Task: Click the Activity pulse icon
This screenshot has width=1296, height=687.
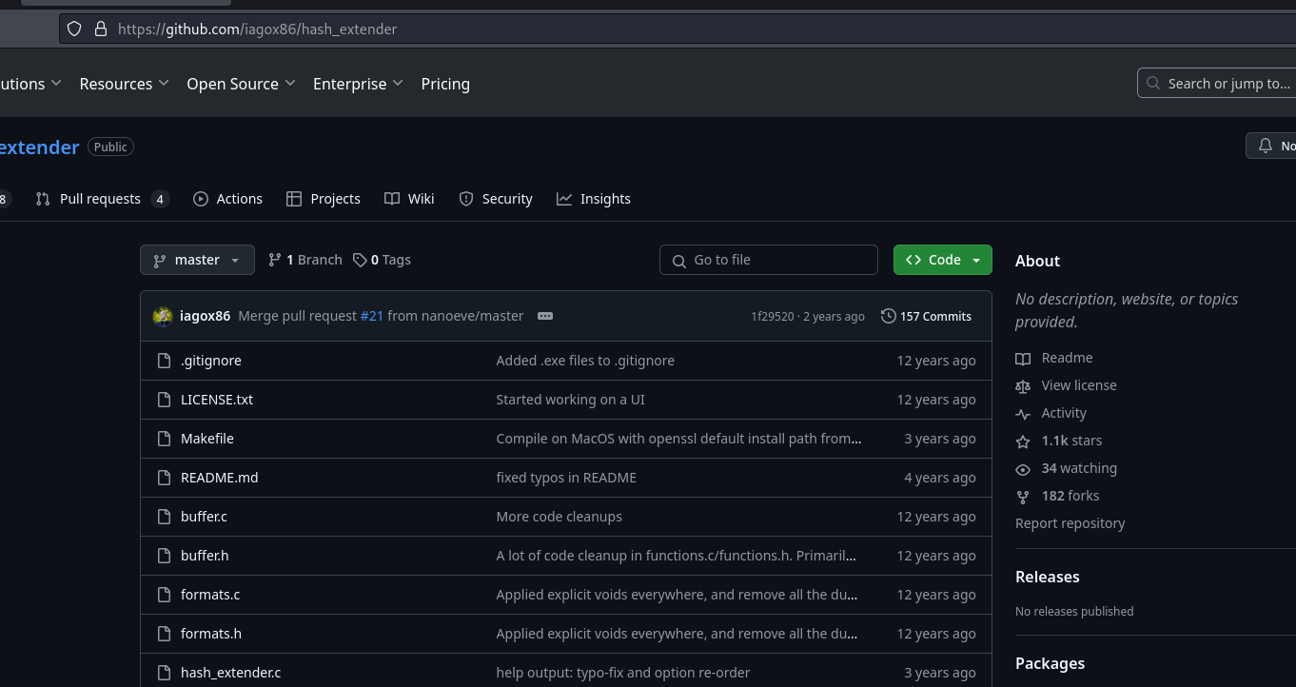Action: click(x=1023, y=413)
